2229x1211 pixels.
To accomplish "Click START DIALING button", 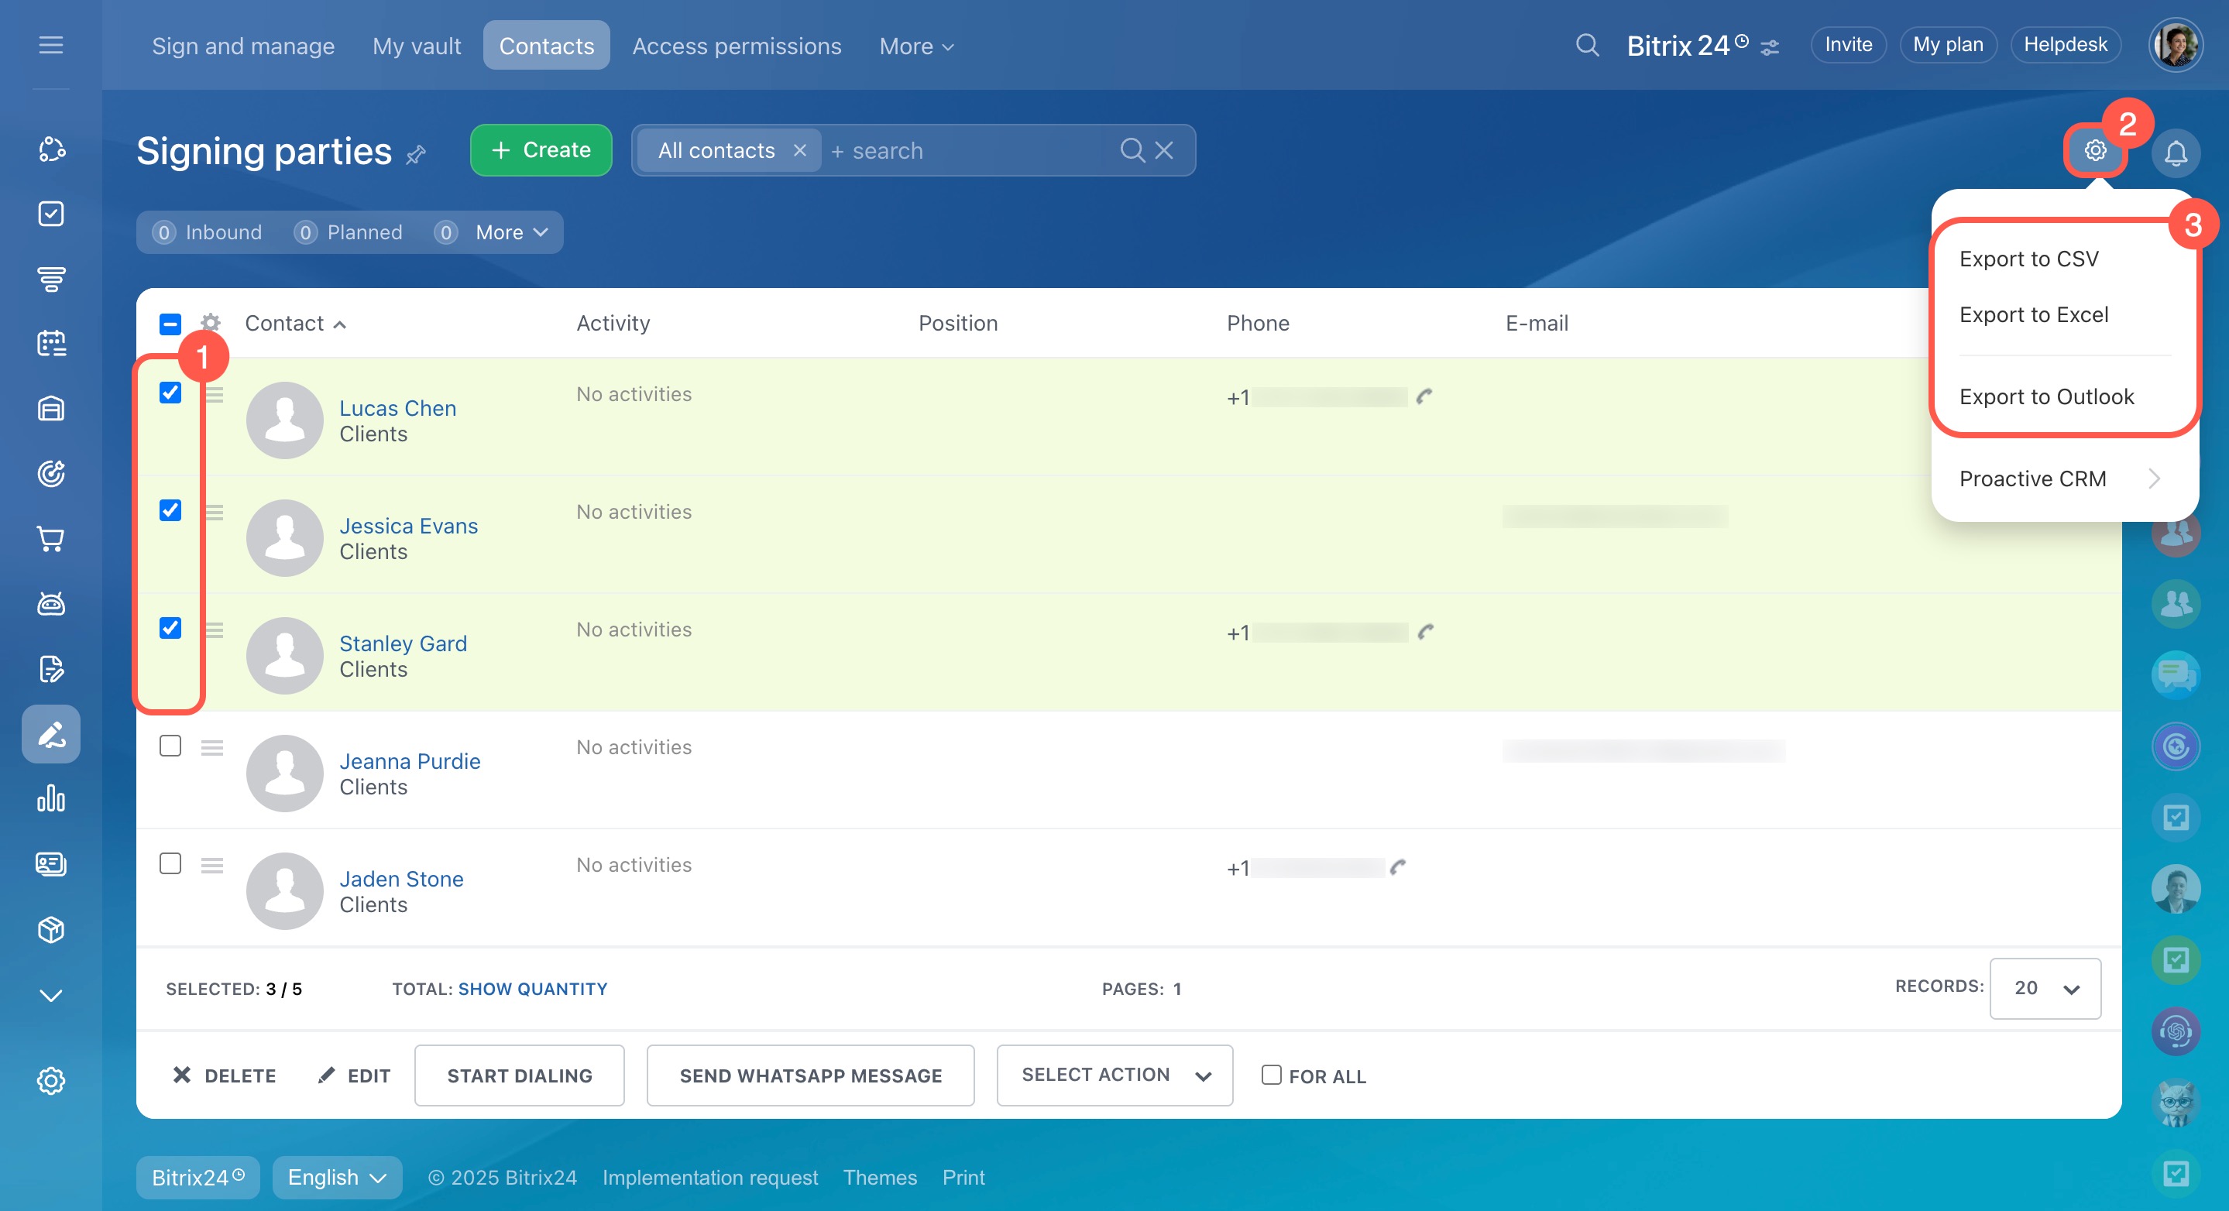I will (519, 1075).
